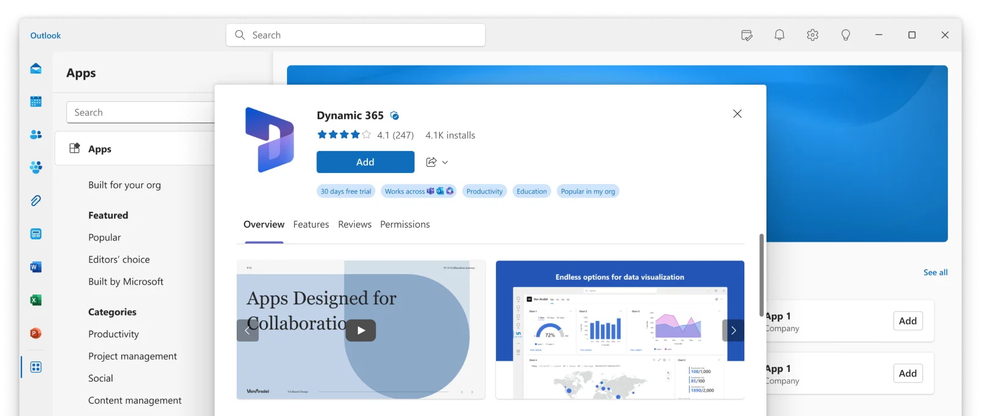Click the Education tag

tap(532, 191)
